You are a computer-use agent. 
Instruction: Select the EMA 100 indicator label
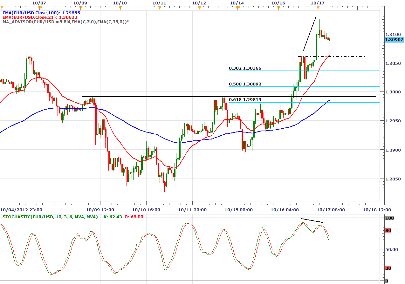coord(41,13)
